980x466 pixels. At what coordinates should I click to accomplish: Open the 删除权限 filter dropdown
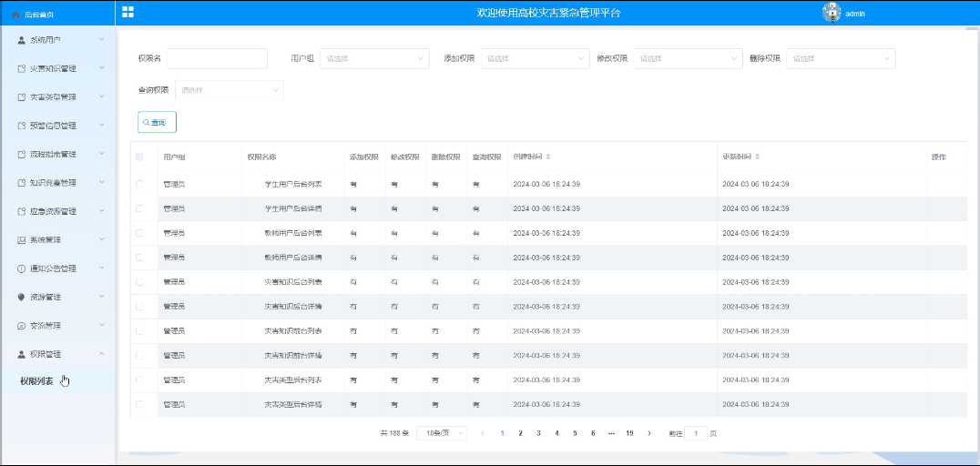841,59
